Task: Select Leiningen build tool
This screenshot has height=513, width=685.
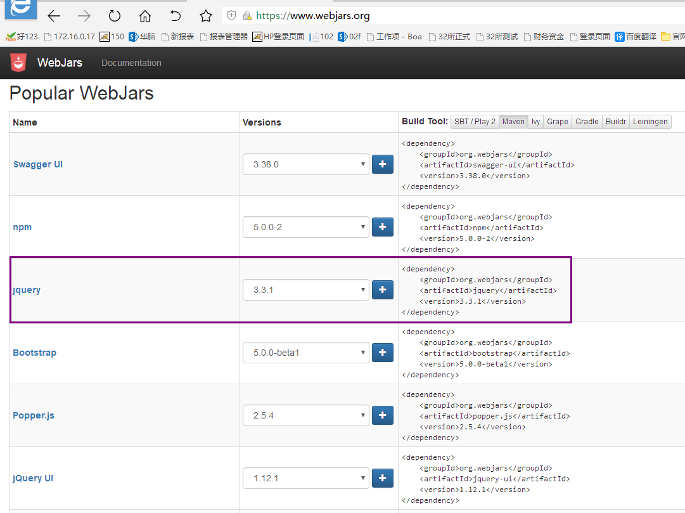Action: click(x=650, y=122)
